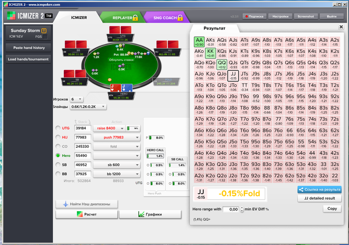The width and height of the screenshot is (349, 245).
Task: Select the UTG radio button
Action: [58, 128]
